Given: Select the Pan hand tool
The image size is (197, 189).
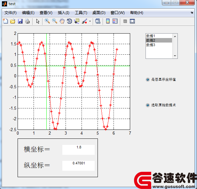Looking at the screenshot, I should [62, 21].
